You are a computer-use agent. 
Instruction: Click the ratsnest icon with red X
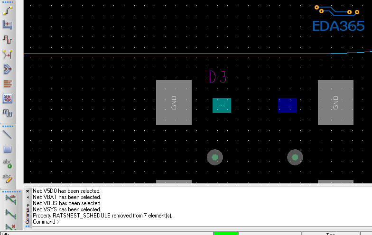[10, 227]
